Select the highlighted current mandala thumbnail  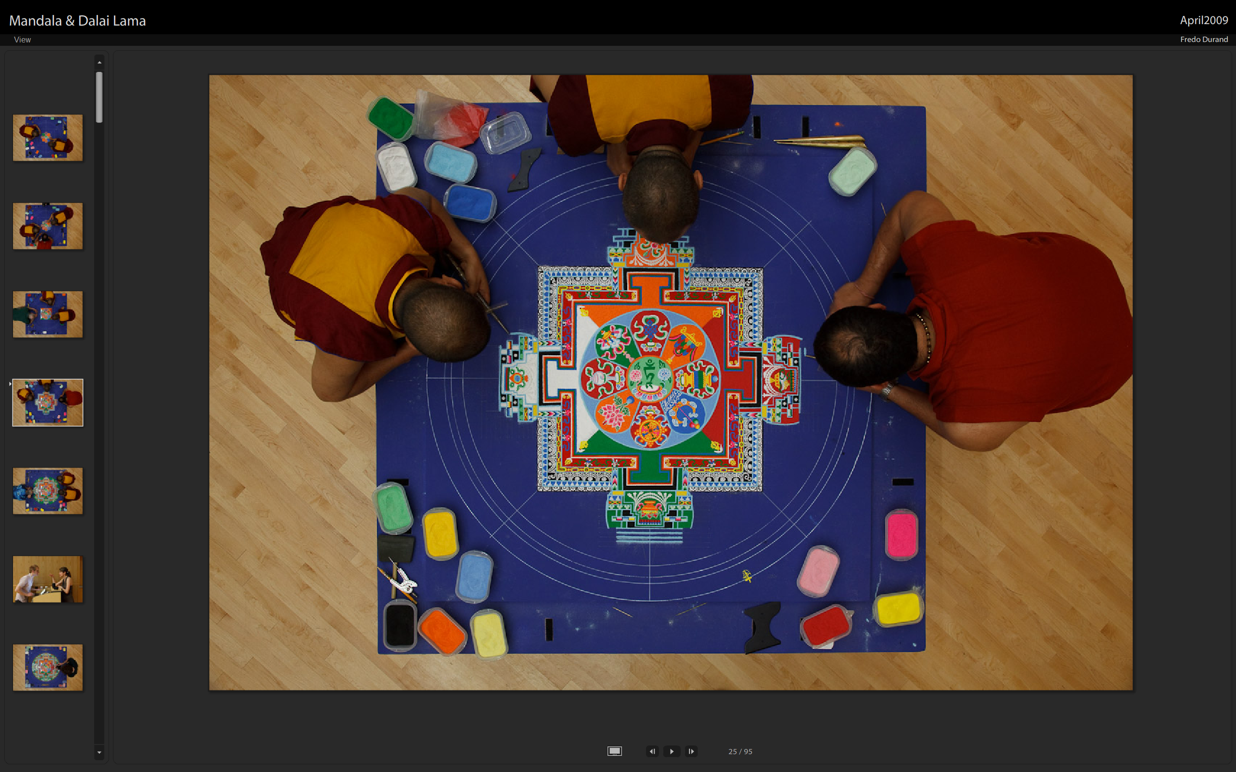point(47,402)
